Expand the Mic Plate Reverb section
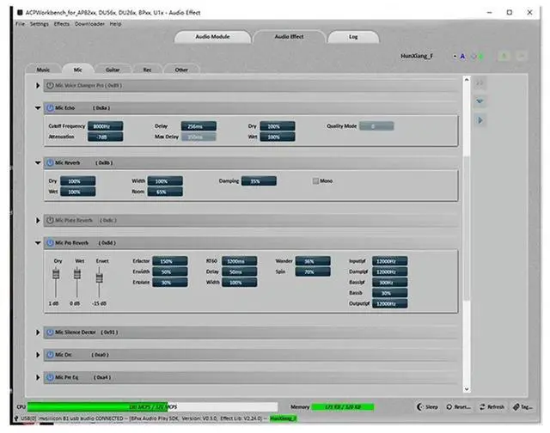Viewport: 550px width, 433px height. 38,220
